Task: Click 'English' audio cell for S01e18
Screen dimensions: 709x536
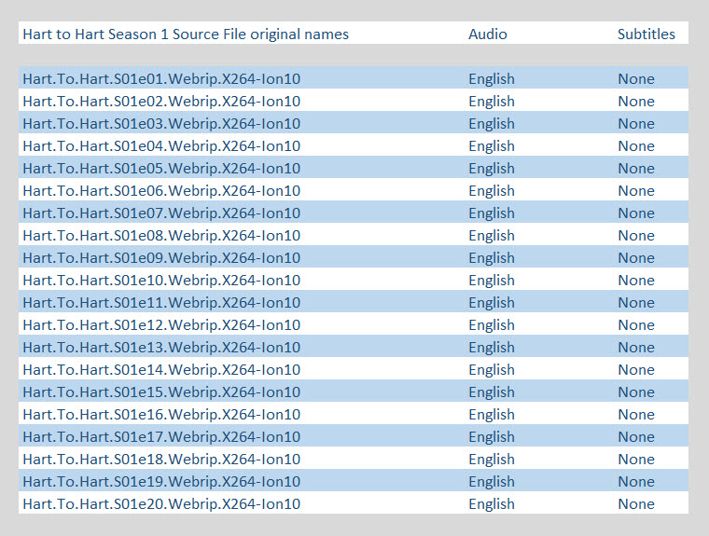Action: tap(492, 460)
